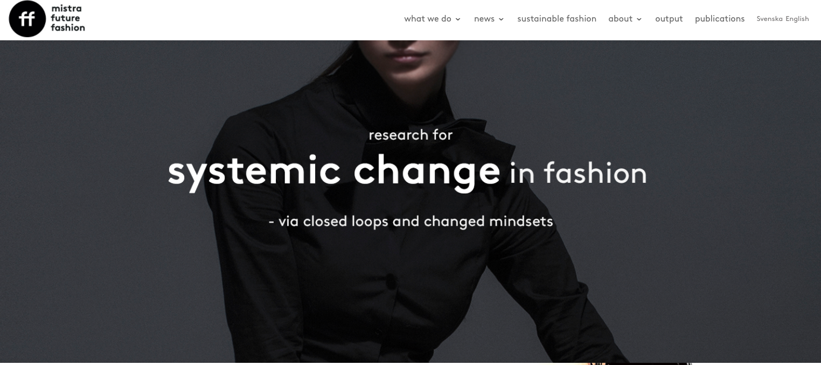The image size is (821, 365).
Task: Open the publications page
Action: pos(720,19)
